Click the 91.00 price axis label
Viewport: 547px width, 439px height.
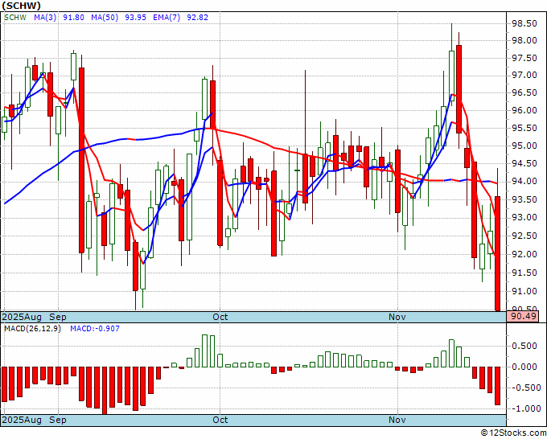point(524,291)
